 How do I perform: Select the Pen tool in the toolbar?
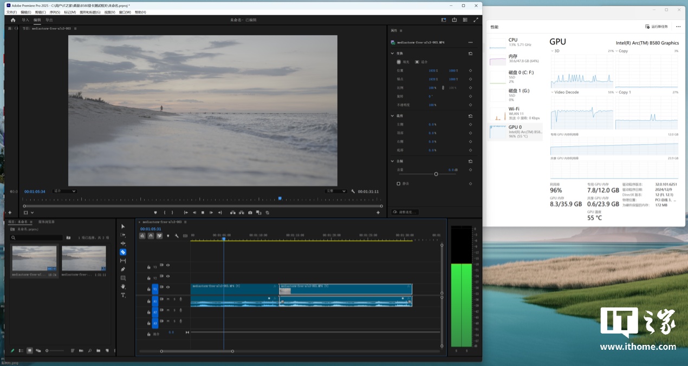coord(123,269)
